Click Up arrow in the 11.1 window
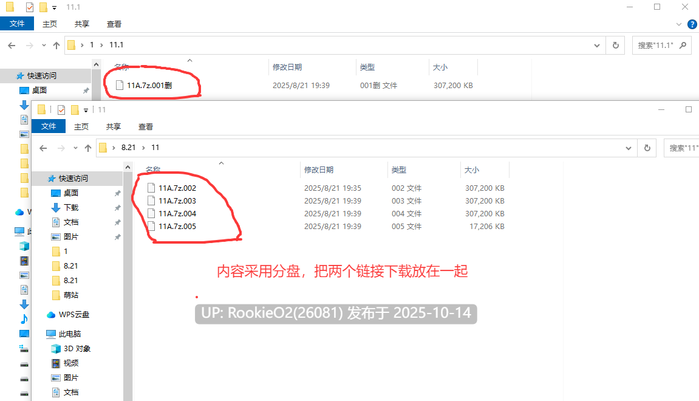 56,45
